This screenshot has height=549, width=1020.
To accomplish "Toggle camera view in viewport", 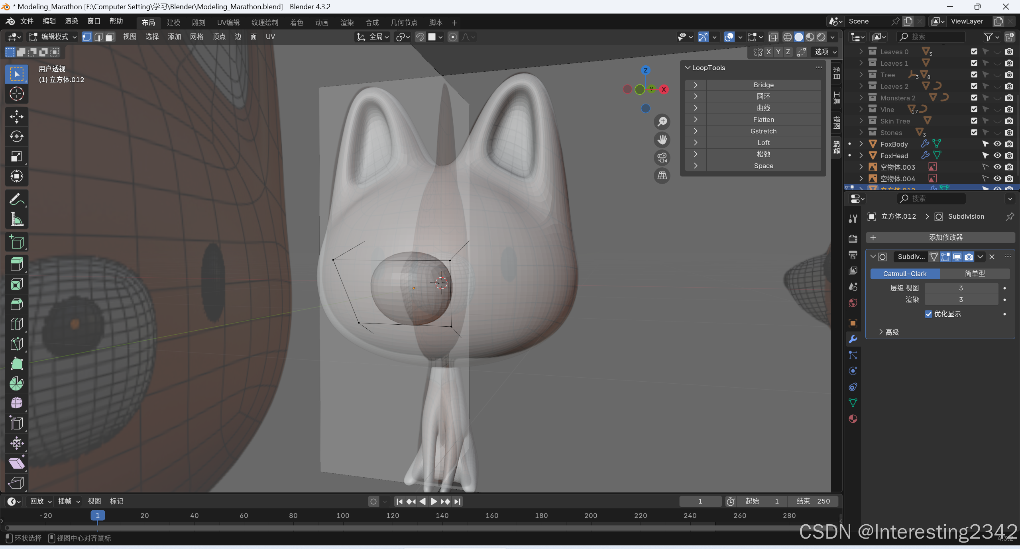I will pyautogui.click(x=662, y=158).
